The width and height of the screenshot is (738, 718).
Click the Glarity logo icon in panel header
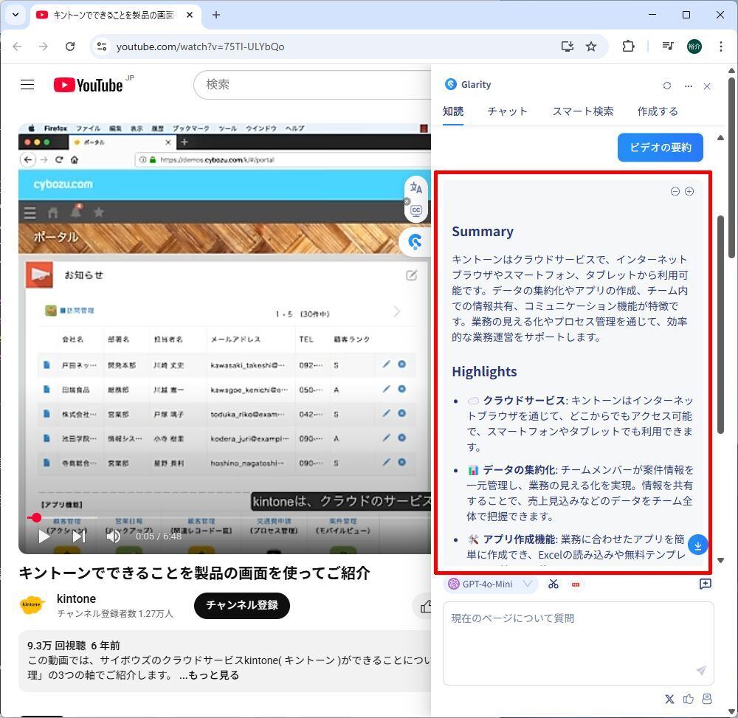pyautogui.click(x=450, y=84)
